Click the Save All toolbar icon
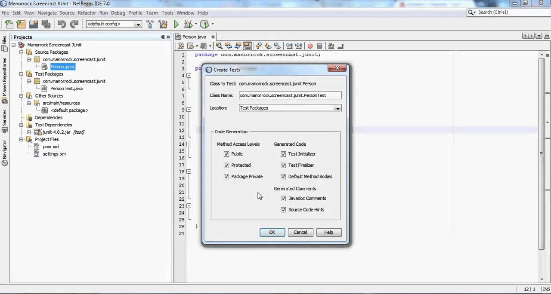Screen dimensions: 551x294 click(46, 24)
